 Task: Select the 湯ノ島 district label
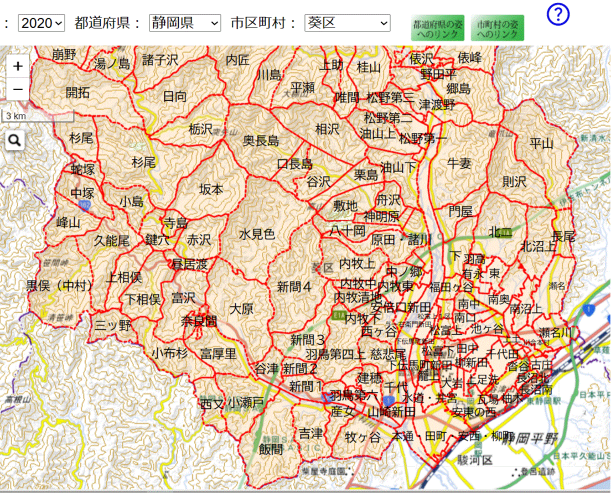(x=112, y=63)
